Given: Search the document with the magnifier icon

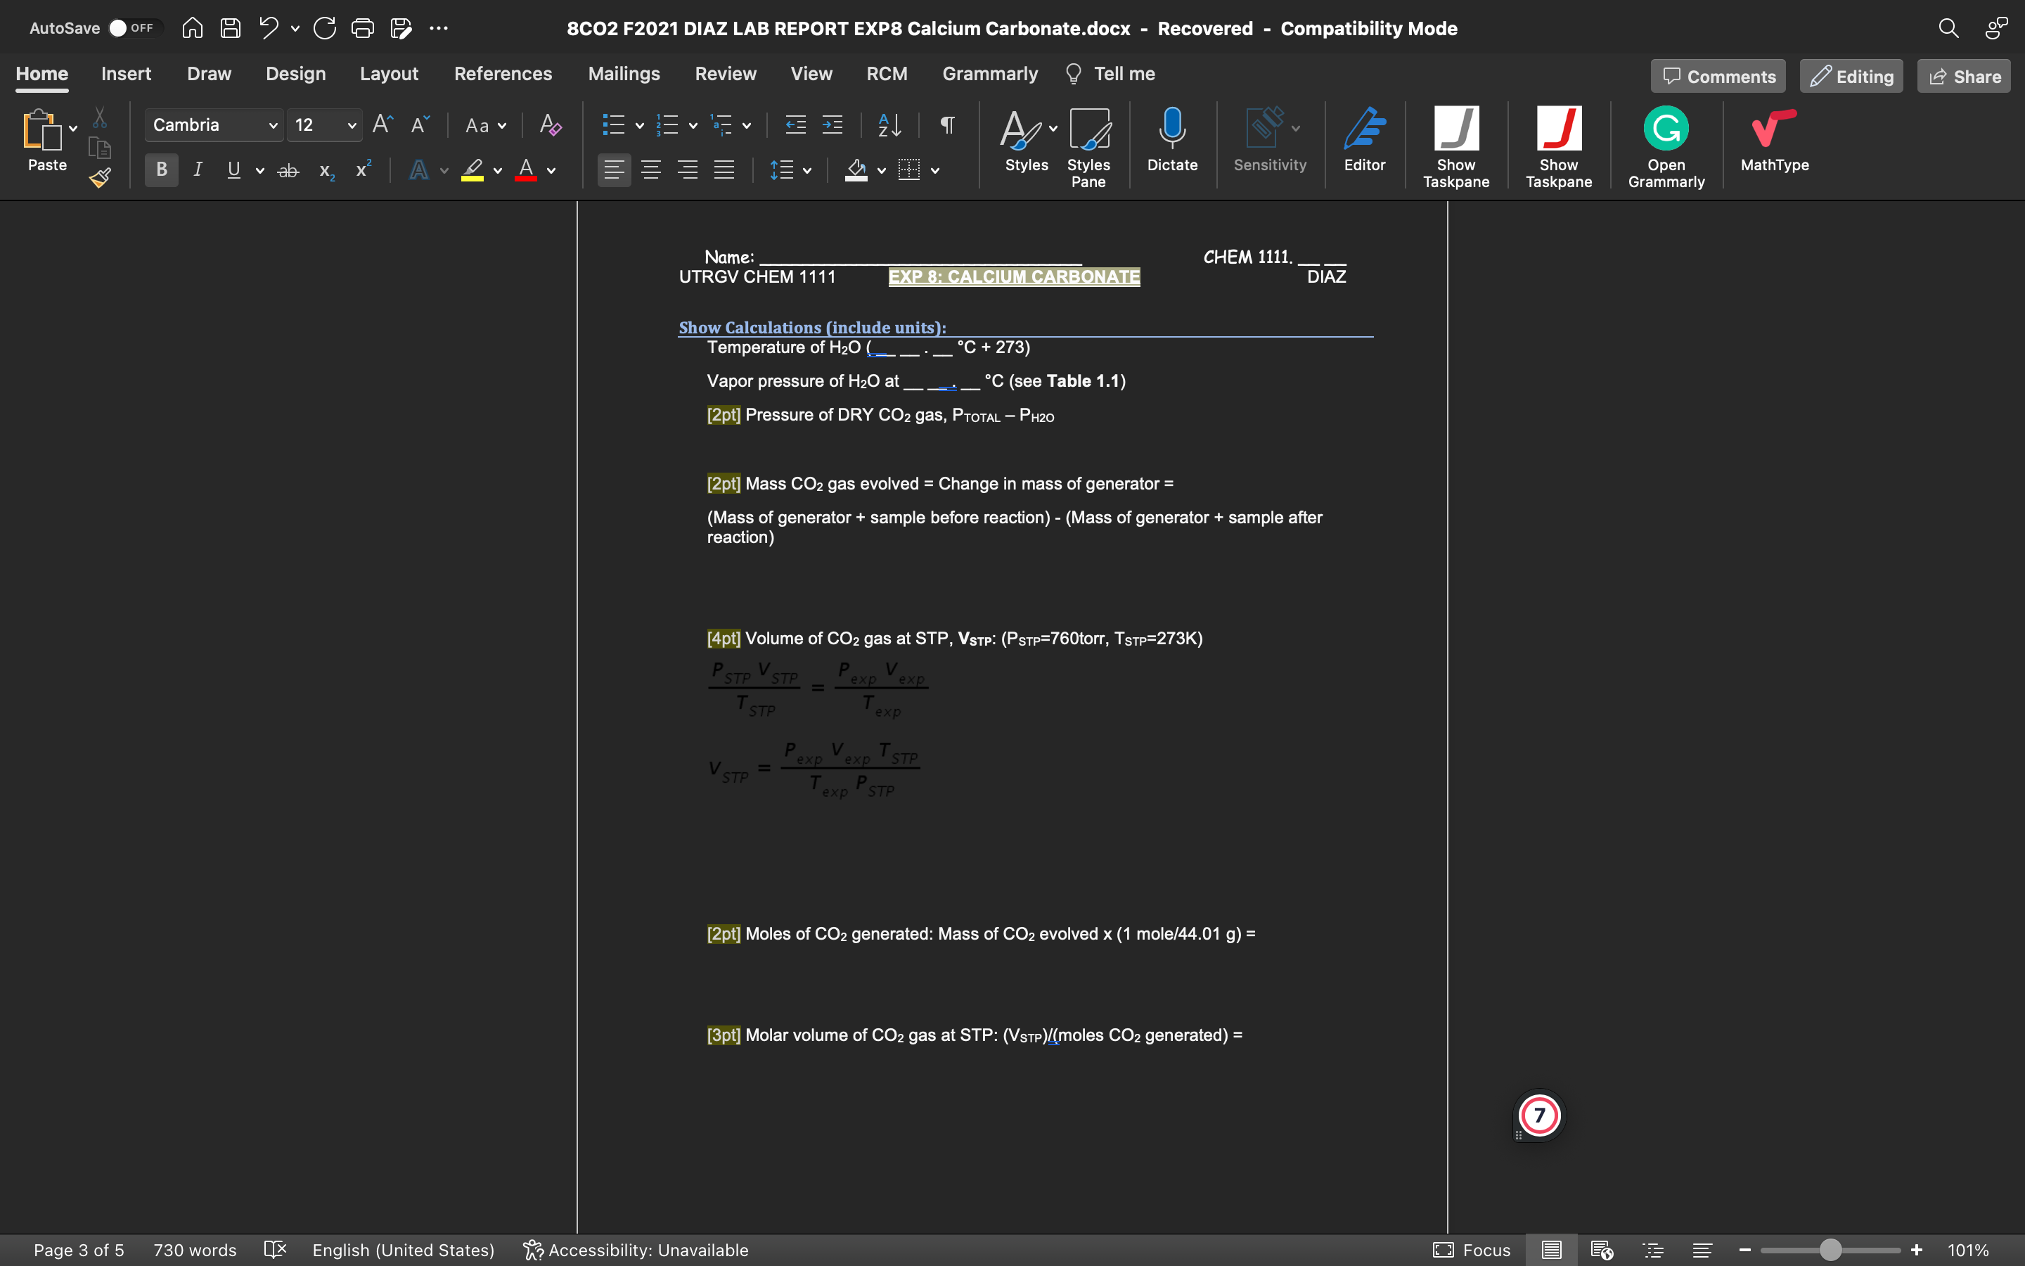Looking at the screenshot, I should [x=1948, y=28].
